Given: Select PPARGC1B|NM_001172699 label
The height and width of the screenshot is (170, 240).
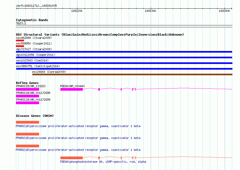Looking at the screenshot, I should click(x=33, y=100).
